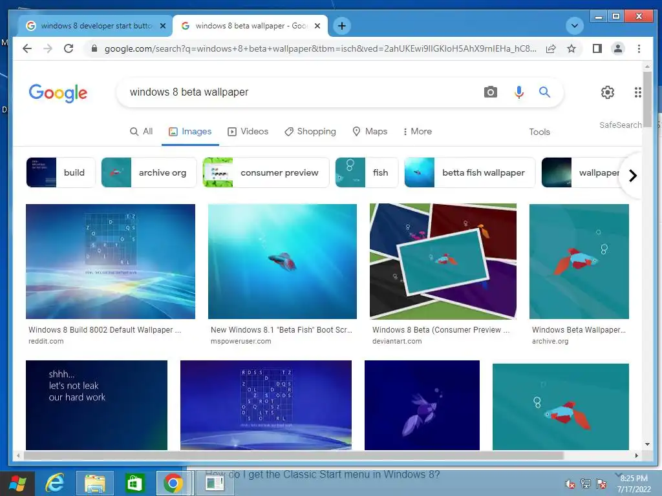Go to the Google logo homepage
The height and width of the screenshot is (496, 662).
(58, 93)
